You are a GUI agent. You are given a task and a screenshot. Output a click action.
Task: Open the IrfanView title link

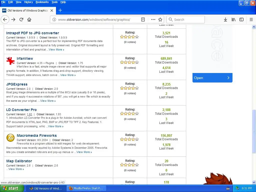(25, 58)
